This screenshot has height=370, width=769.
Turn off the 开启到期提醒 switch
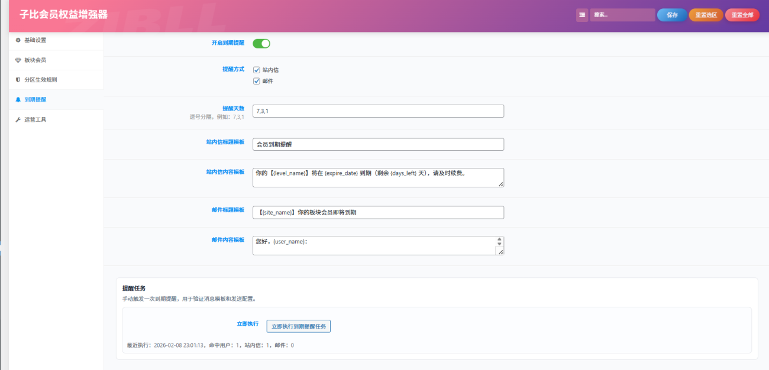[261, 43]
